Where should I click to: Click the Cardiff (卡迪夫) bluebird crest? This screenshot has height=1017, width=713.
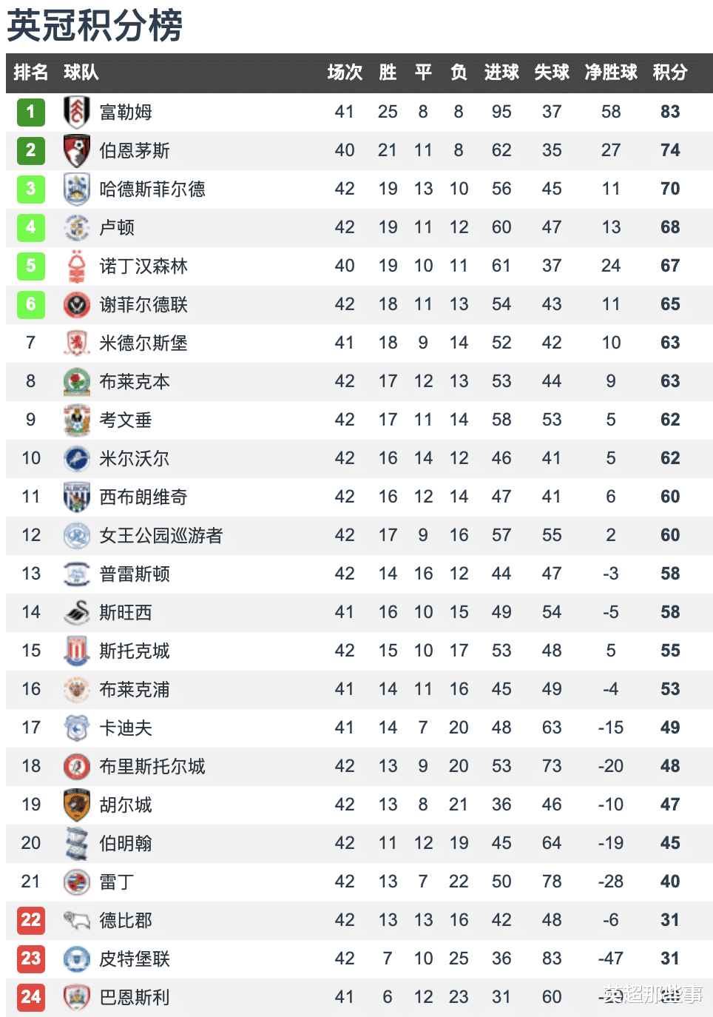[x=77, y=728]
